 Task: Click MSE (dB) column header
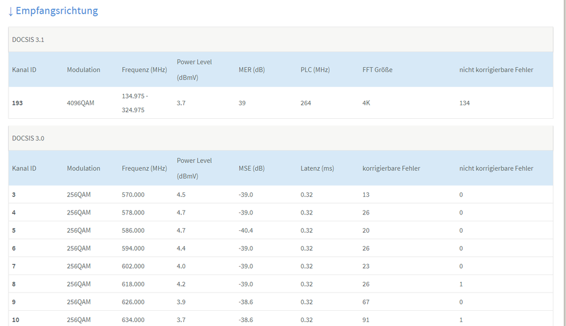(x=252, y=168)
